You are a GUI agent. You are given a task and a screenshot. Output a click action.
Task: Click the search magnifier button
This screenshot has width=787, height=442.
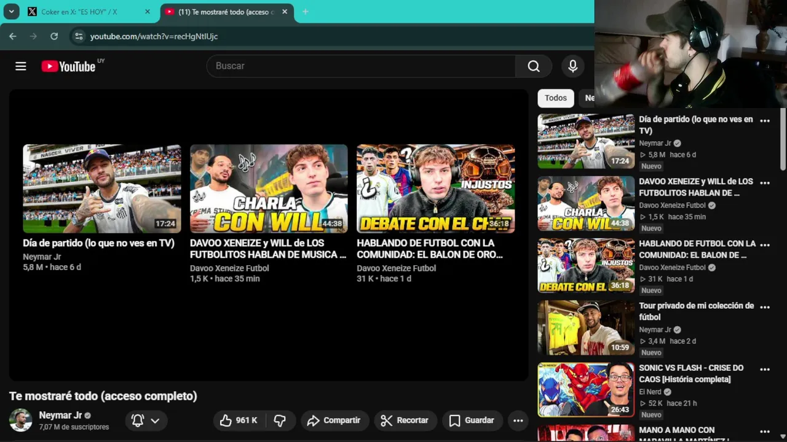(x=534, y=66)
